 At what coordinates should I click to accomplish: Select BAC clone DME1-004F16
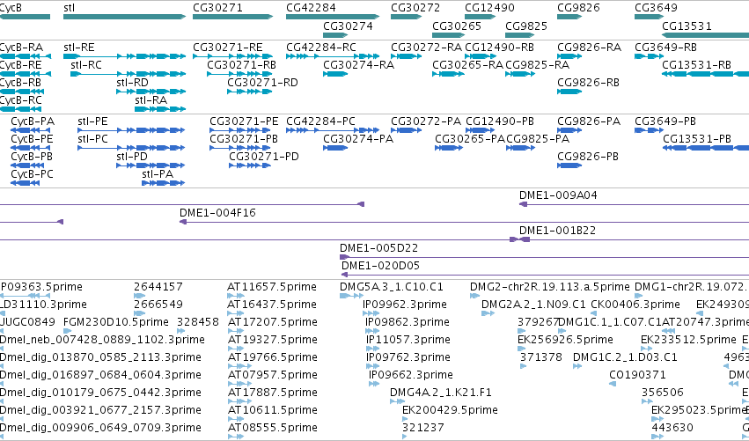point(464,222)
